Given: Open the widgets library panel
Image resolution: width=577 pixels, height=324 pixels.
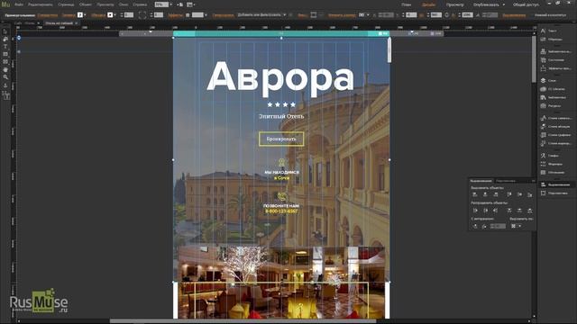Looking at the screenshot, I should coord(555,51).
